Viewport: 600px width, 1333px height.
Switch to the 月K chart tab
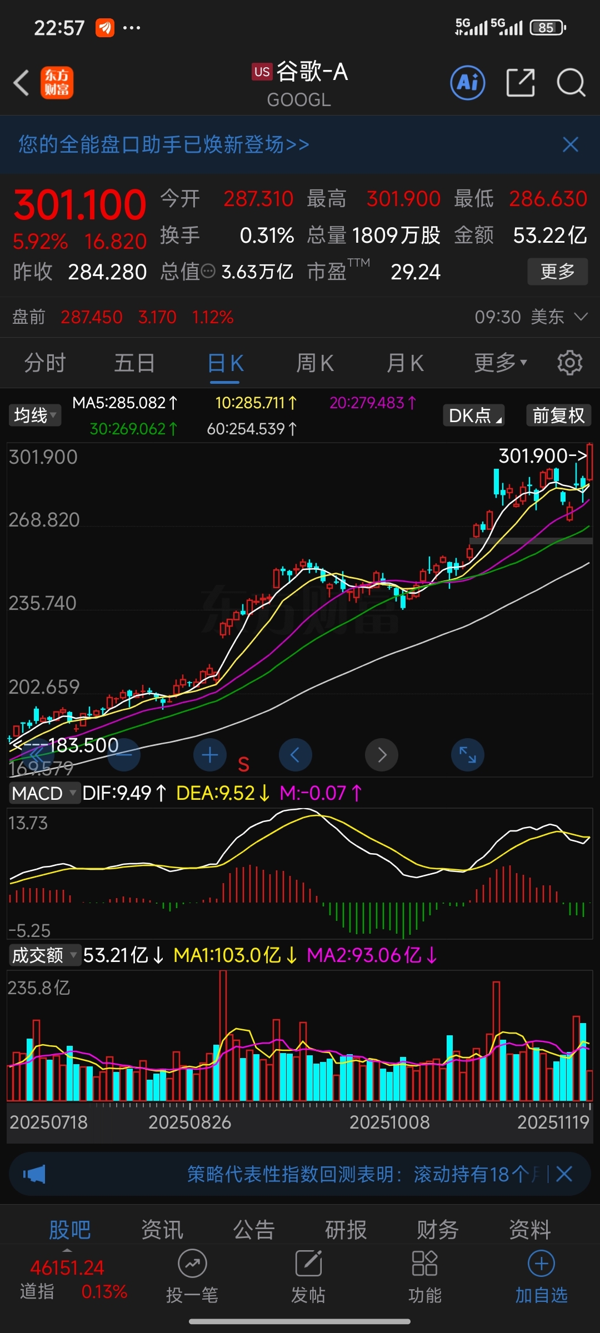(x=405, y=363)
